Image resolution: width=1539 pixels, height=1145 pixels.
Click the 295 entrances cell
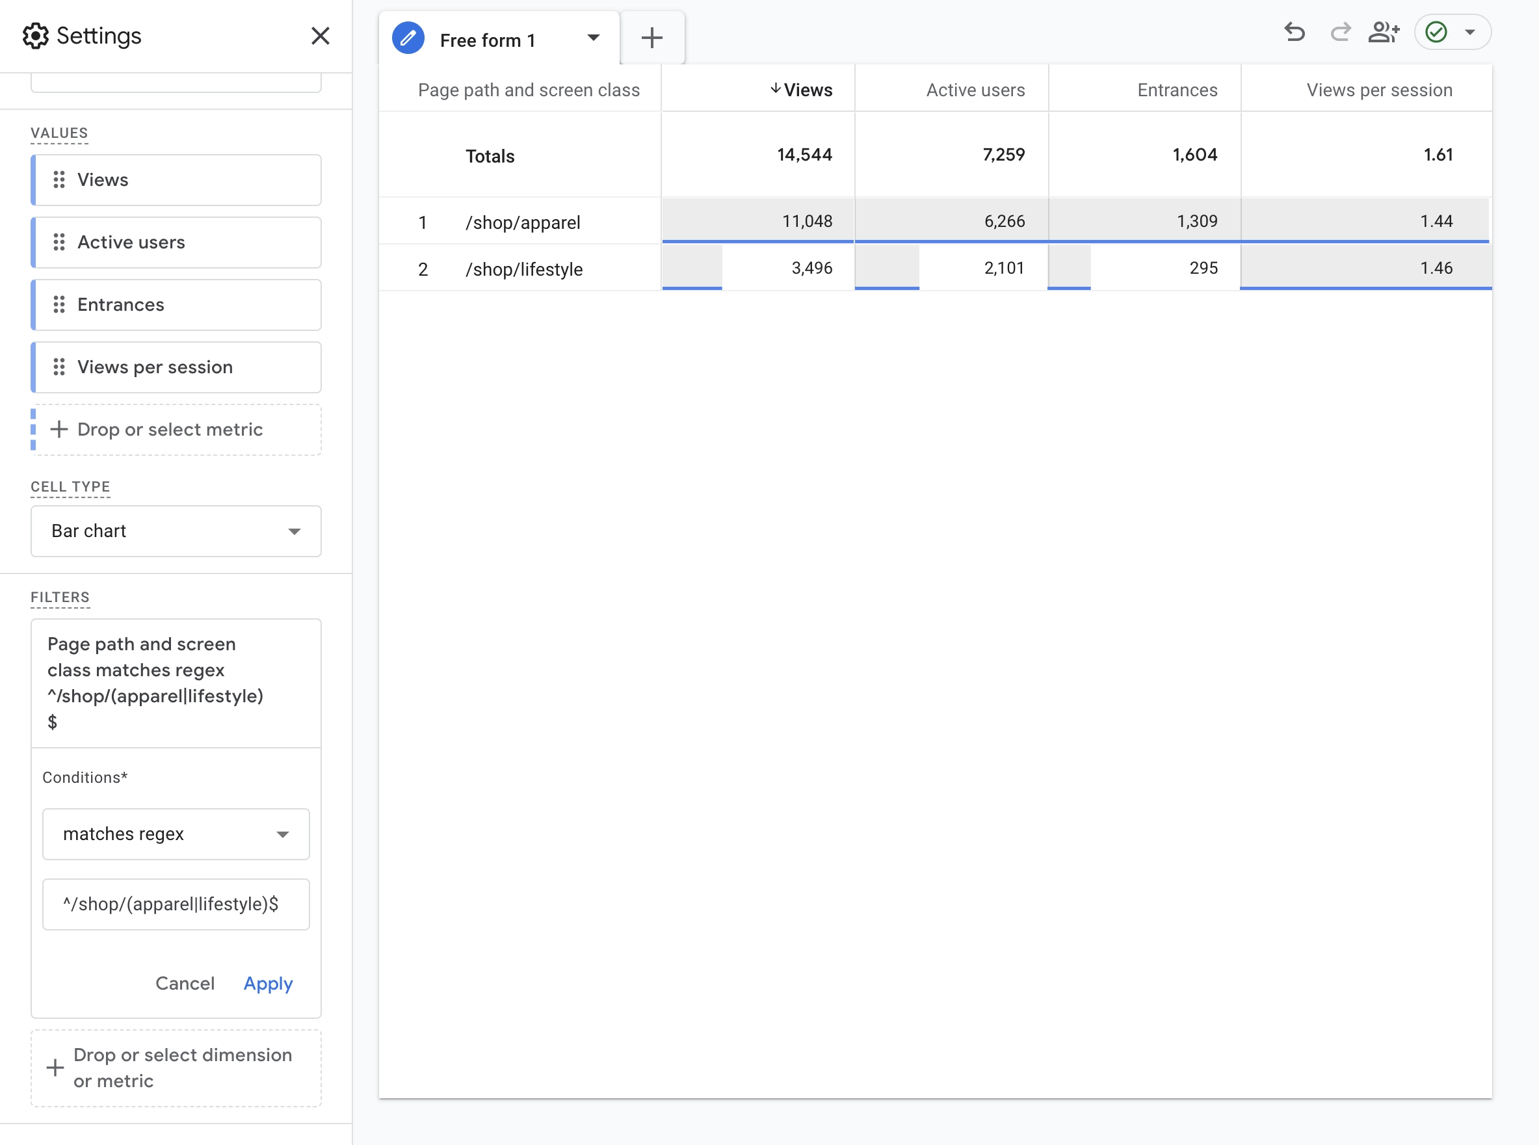[1145, 267]
